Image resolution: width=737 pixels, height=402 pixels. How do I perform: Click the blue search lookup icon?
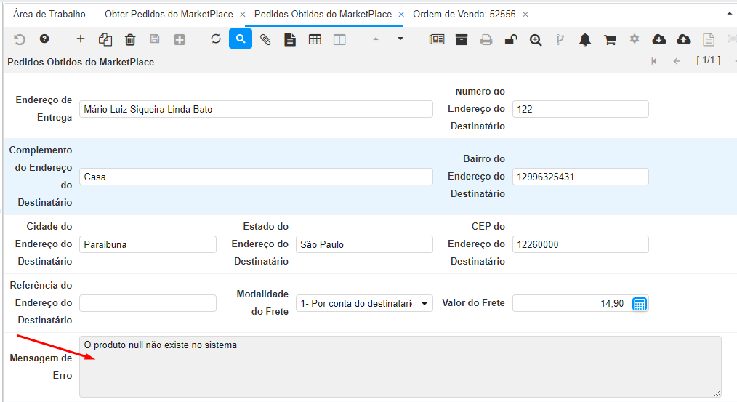pos(241,39)
